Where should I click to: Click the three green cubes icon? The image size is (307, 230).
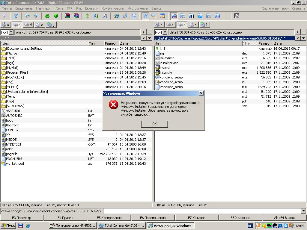click(47, 16)
